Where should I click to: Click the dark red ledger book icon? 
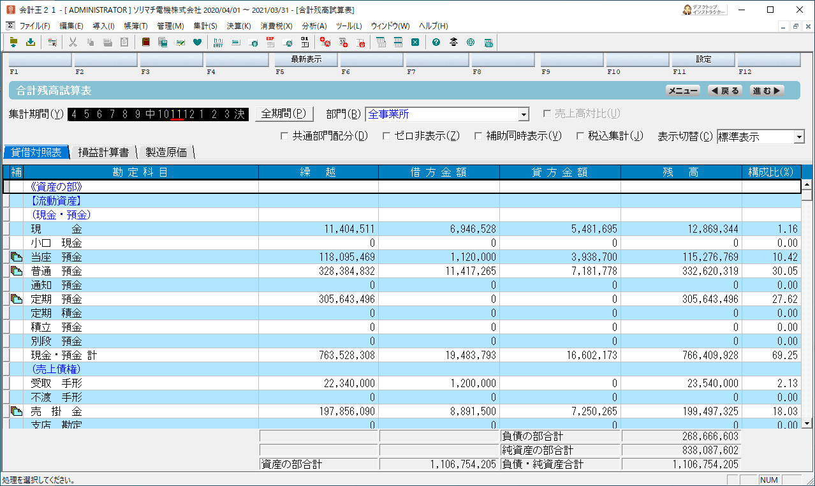(145, 43)
